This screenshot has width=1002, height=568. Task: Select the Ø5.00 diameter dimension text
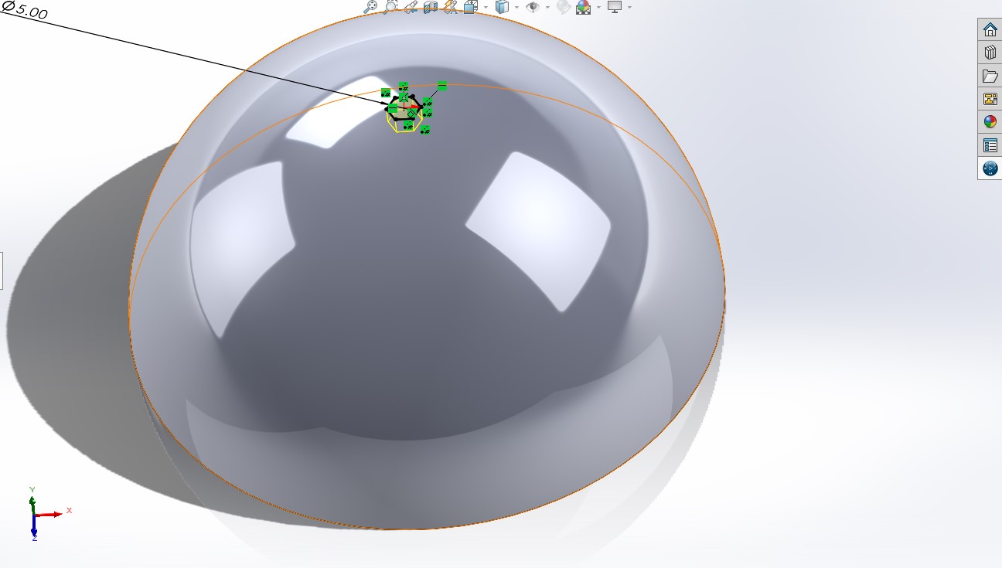click(x=26, y=10)
